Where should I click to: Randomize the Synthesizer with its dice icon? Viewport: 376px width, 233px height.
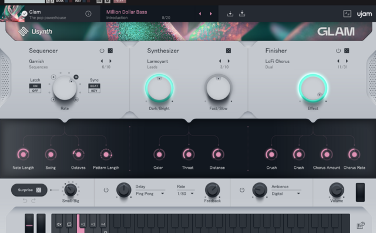[x=229, y=51]
